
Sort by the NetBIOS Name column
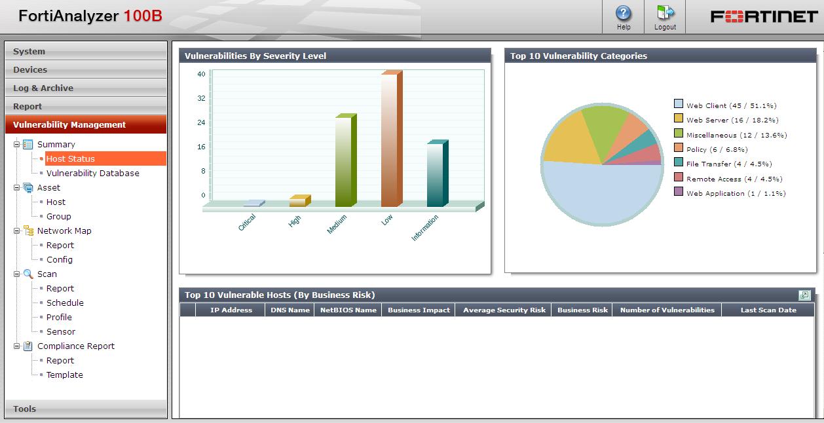(348, 310)
